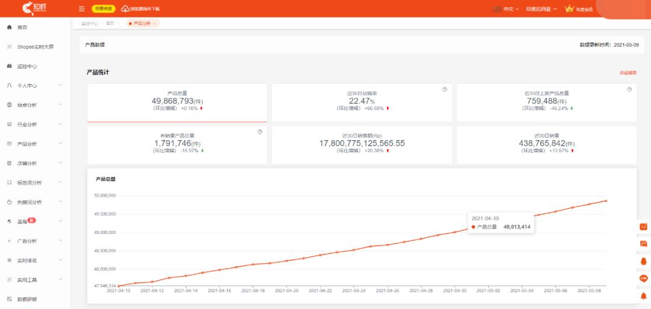Select the 近30日动销率 22.47% stat card
The height and width of the screenshot is (309, 651).
(x=362, y=103)
